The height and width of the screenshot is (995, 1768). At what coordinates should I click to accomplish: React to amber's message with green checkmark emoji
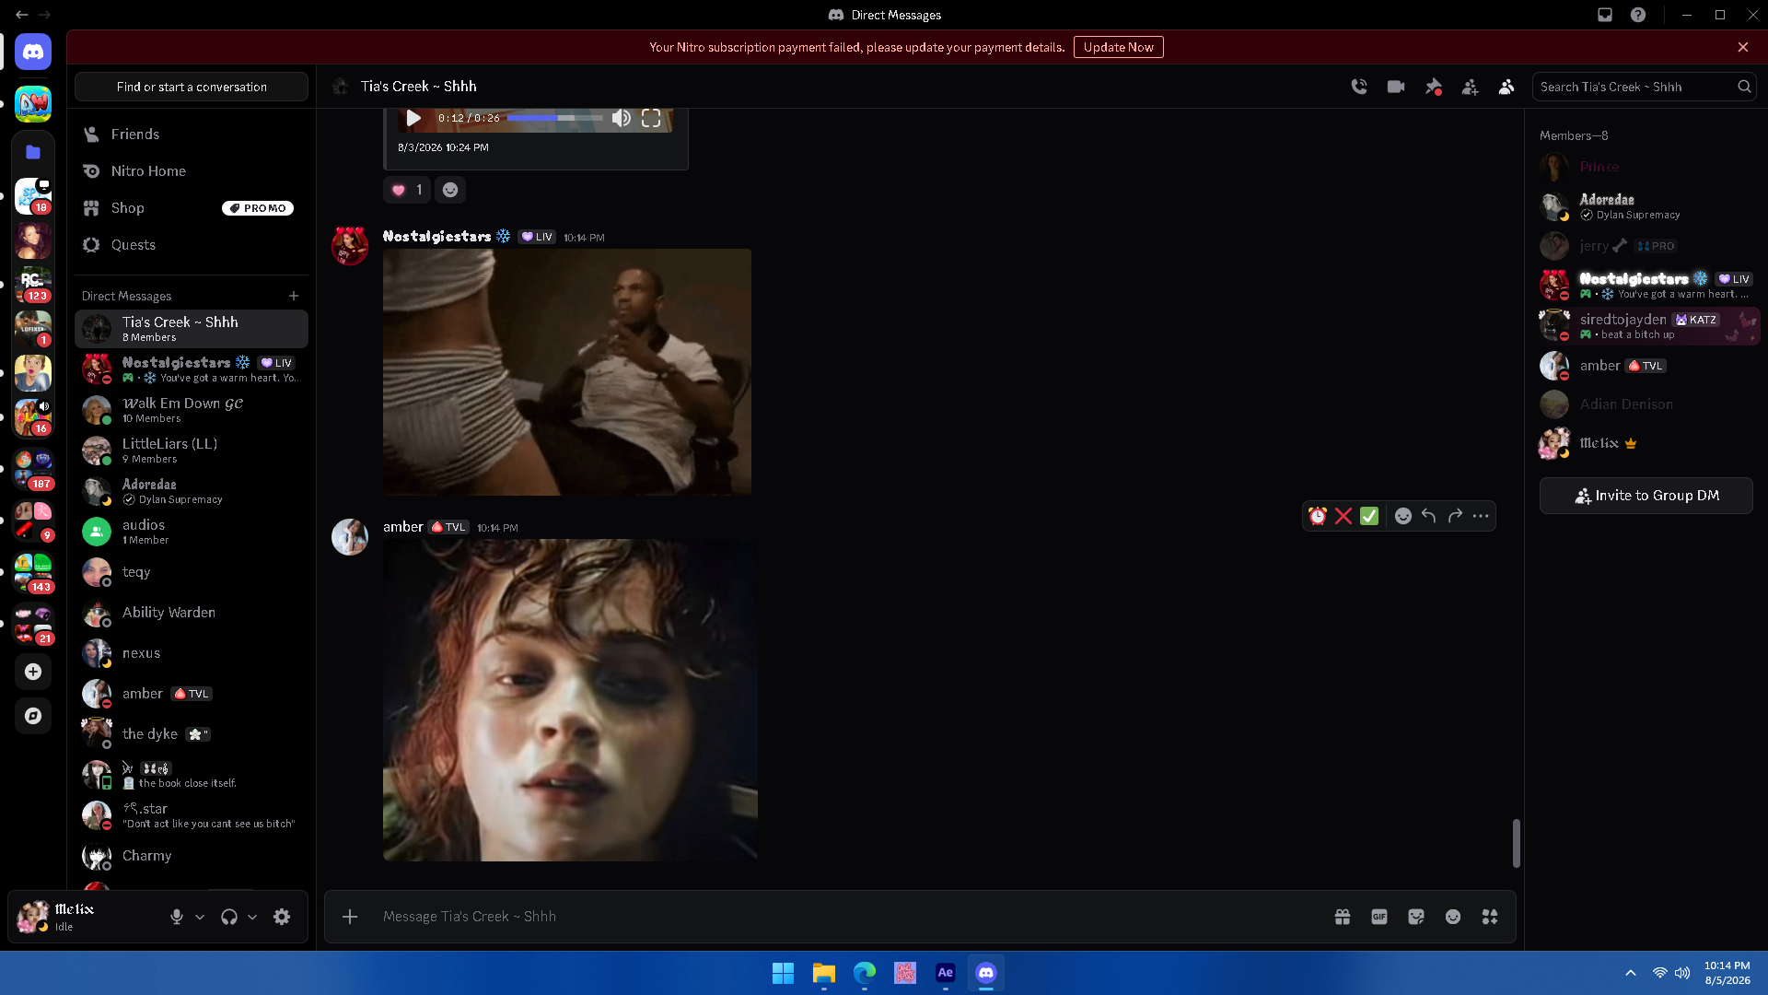[1369, 516]
